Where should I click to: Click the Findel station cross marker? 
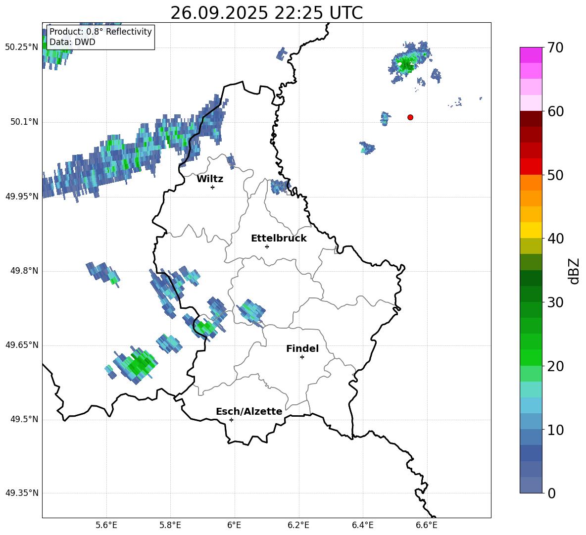click(x=302, y=357)
